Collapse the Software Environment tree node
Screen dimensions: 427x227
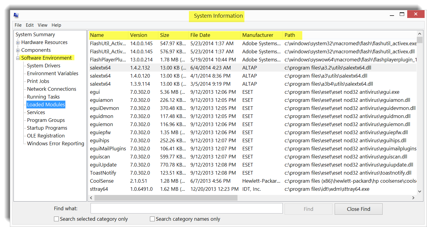pyautogui.click(x=18, y=58)
